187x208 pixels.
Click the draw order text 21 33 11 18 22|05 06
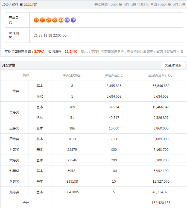50,35
